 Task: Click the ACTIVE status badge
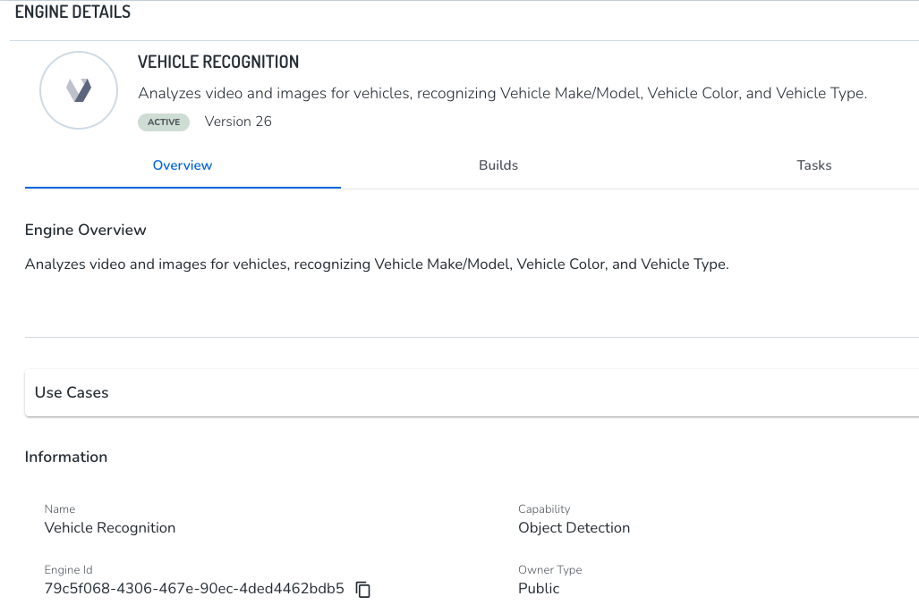click(x=164, y=122)
